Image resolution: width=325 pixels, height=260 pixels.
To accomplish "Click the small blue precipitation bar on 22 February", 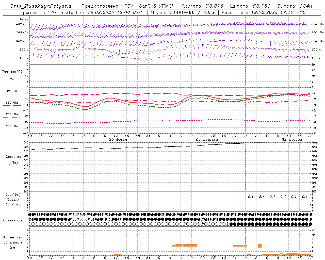I will (288, 211).
